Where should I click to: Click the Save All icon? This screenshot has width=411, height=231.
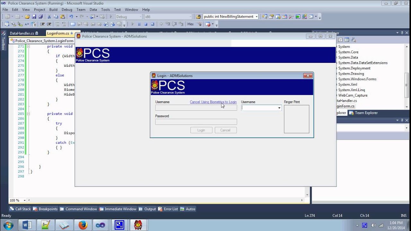click(x=41, y=17)
